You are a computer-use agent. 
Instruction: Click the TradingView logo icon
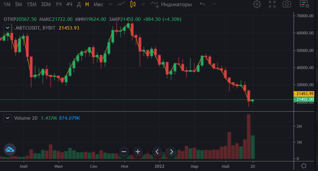point(10,150)
